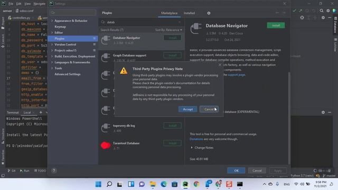This screenshot has width=338, height=190.
Task: Open File Explorer from the taskbar
Action: [153, 184]
